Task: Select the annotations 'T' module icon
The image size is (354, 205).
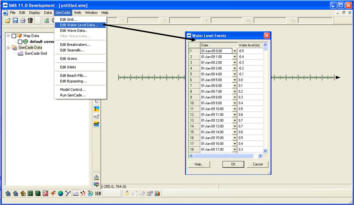Action: click(90, 194)
